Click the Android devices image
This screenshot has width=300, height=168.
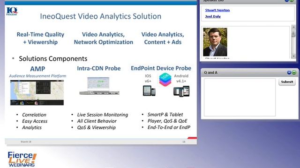tap(181, 91)
